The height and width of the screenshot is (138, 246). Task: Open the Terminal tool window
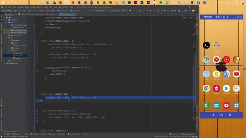coord(34,134)
